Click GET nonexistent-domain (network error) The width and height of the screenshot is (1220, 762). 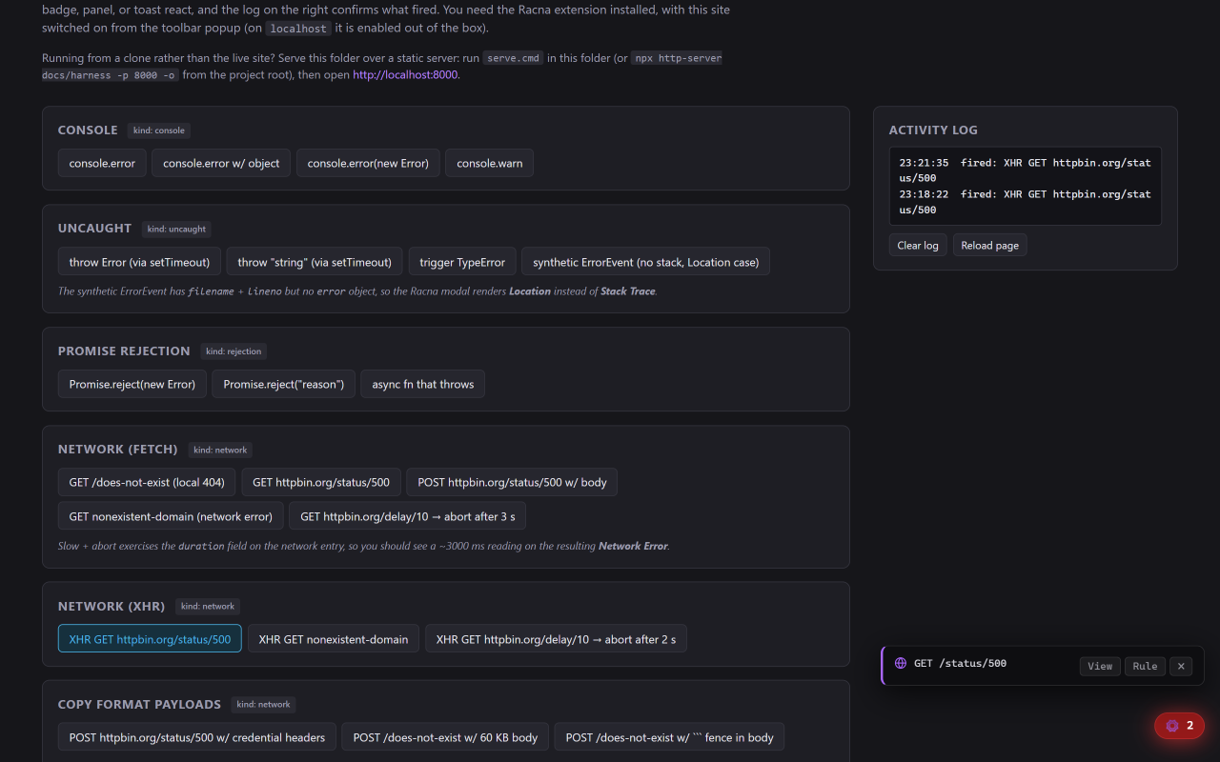(171, 516)
